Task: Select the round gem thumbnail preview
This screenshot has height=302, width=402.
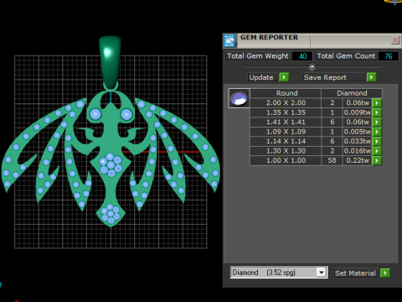Action: pos(240,98)
